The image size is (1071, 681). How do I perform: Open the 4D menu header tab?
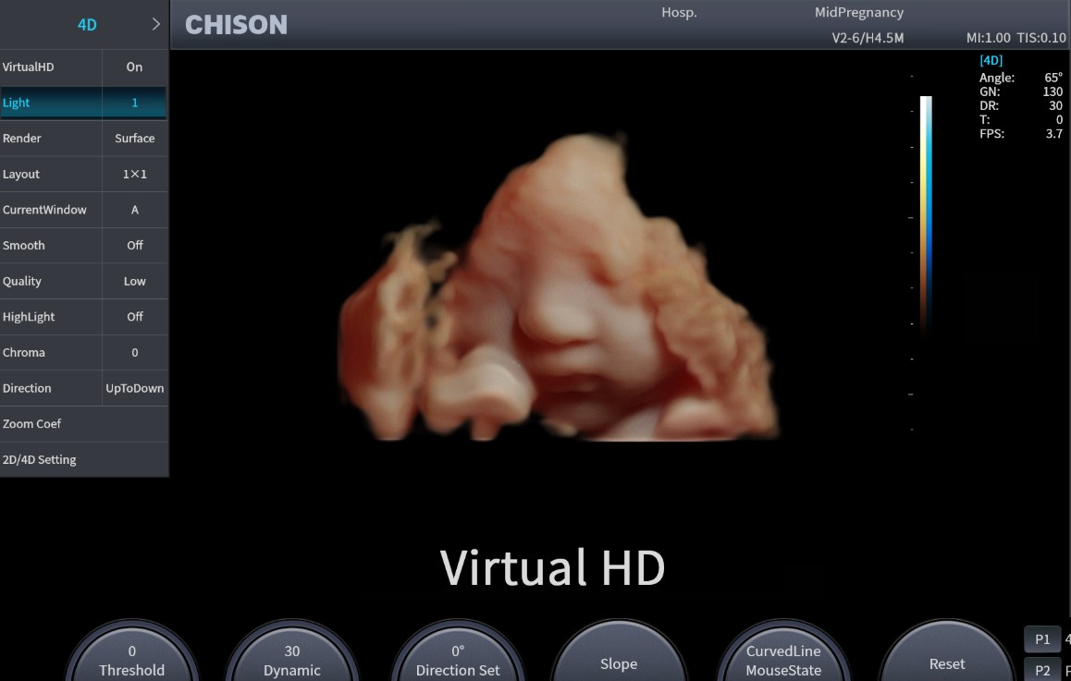pos(84,25)
